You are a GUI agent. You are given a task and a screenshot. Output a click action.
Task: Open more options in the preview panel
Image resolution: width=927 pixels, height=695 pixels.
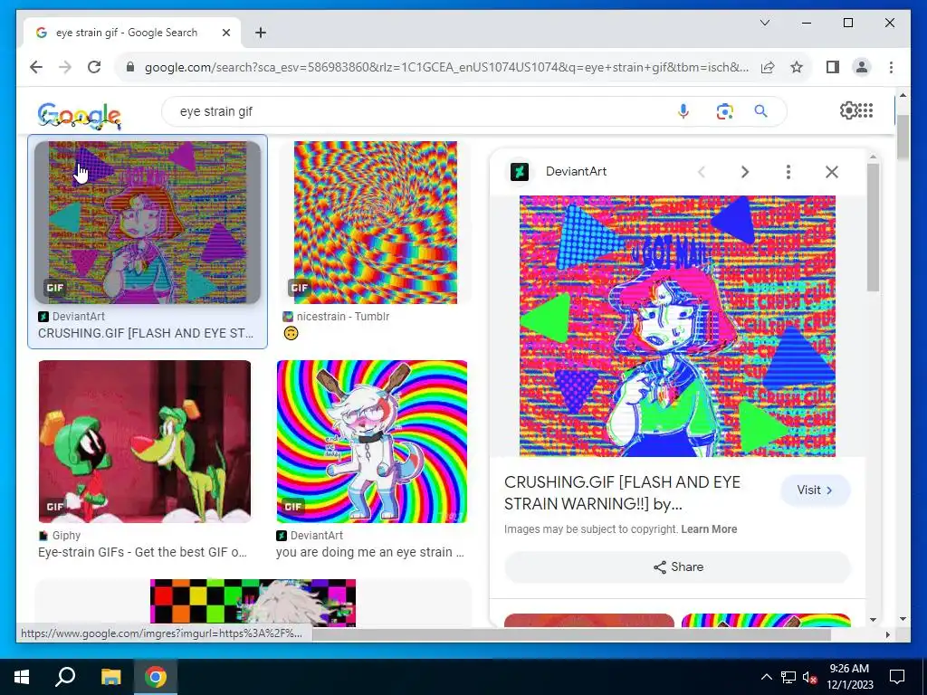pyautogui.click(x=788, y=171)
